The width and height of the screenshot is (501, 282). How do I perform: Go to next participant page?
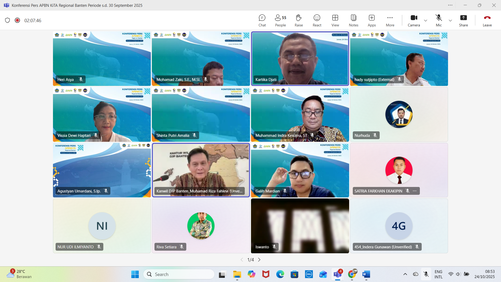click(259, 260)
